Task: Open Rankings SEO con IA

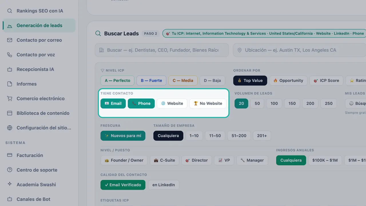Action: coord(39,11)
